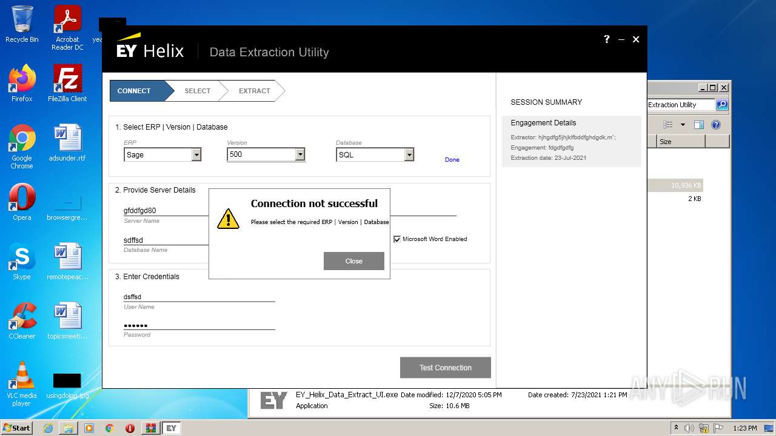Click the Test Connection button
This screenshot has height=436, width=776.
[445, 368]
